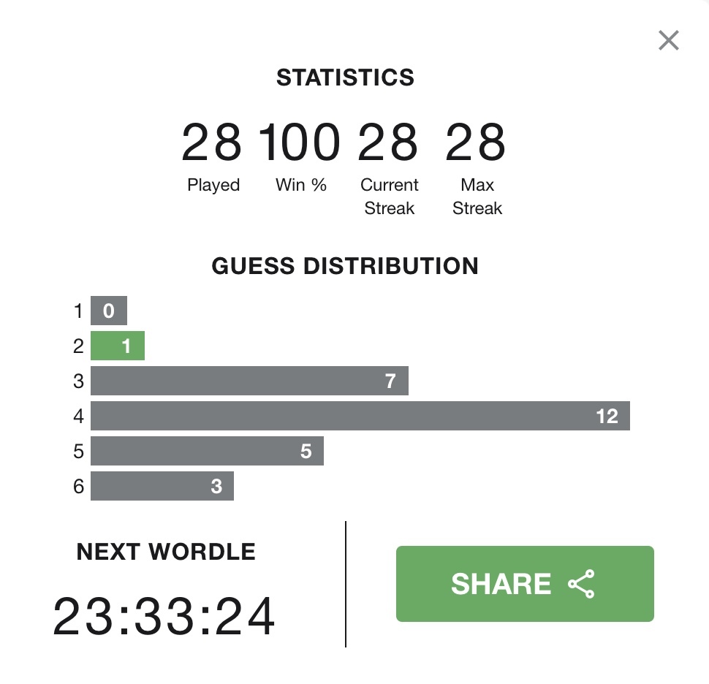Screen dimensions: 709x684
Task: Click the GUESS DISTRIBUTION heading
Action: [345, 266]
